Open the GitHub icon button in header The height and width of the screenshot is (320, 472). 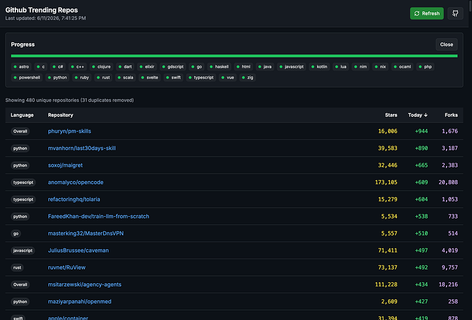coord(455,14)
